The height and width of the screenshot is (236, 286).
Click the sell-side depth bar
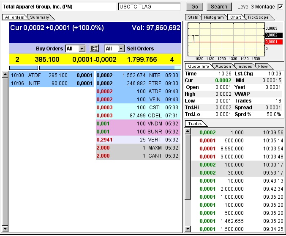110,68
